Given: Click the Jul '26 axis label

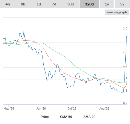Looking at the screenshot, I should 72,108.
